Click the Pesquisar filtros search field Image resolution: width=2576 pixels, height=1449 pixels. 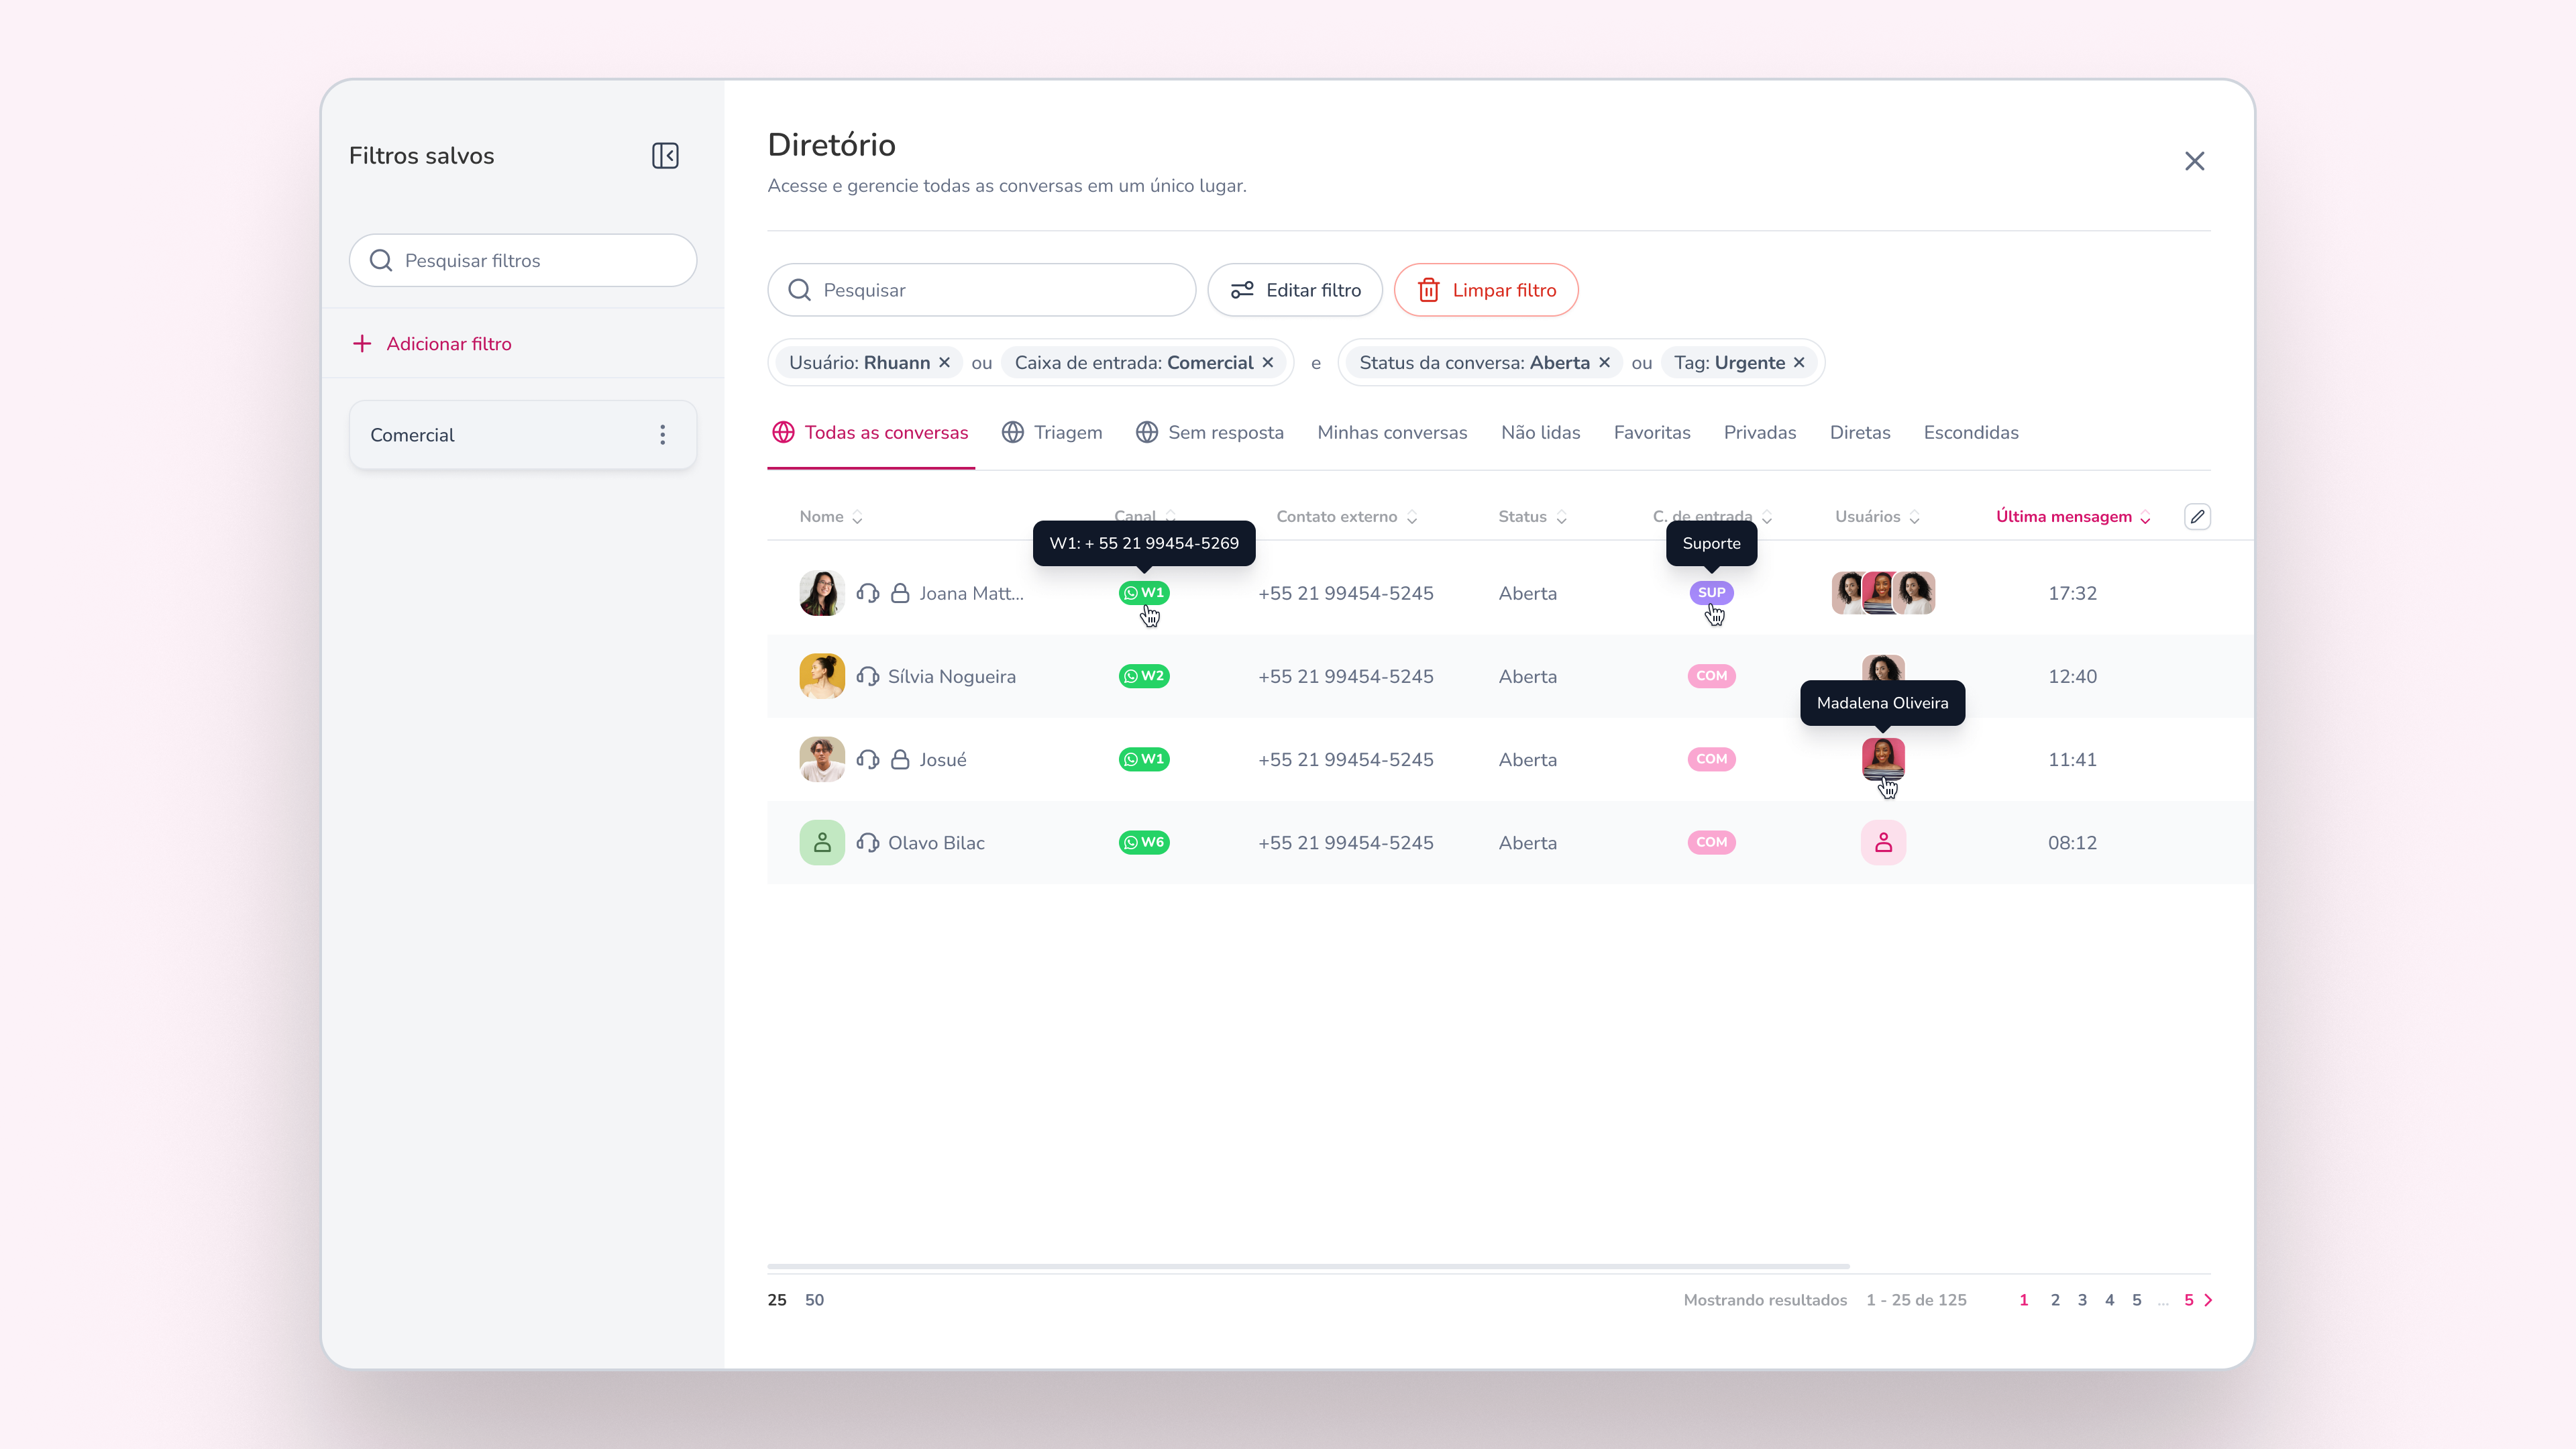(x=523, y=261)
